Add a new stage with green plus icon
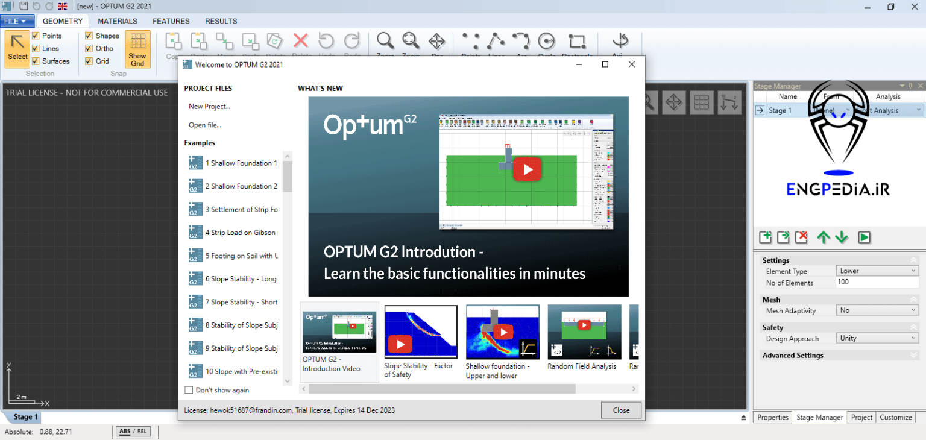 click(765, 237)
